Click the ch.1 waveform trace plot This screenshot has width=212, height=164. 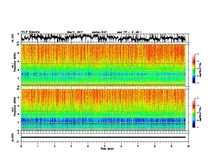tap(103, 38)
